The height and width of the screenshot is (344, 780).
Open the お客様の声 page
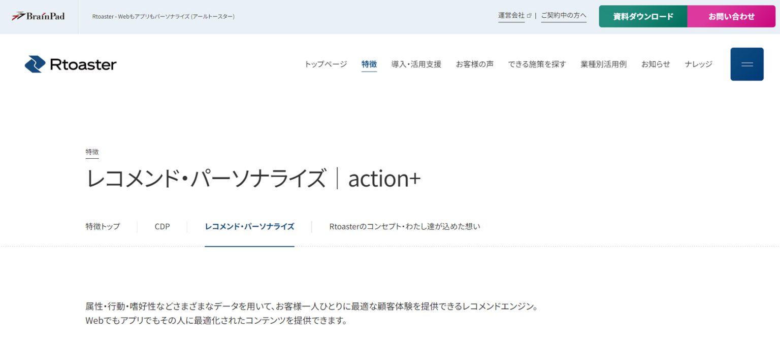pos(474,64)
